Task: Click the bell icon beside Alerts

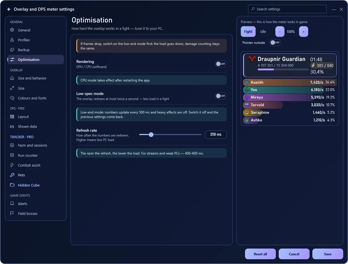Action: 12,204
